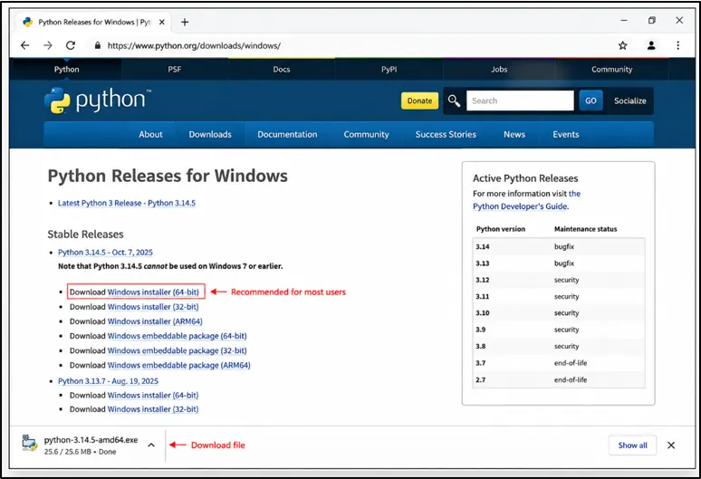Download 3.14.5 Windows installer (64-bit)
701x479 pixels.
153,292
